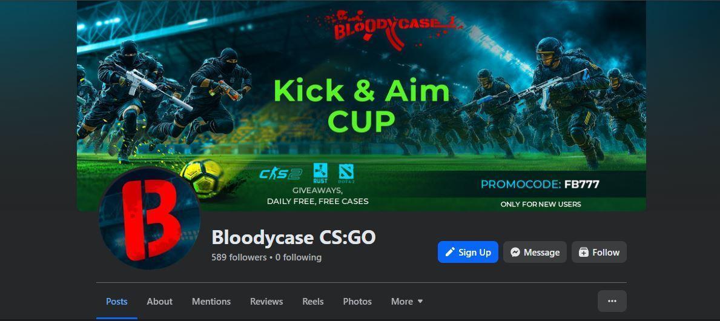Open the Kick & Aim CUP cover photo
Image resolution: width=720 pixels, height=321 pixels.
362,105
